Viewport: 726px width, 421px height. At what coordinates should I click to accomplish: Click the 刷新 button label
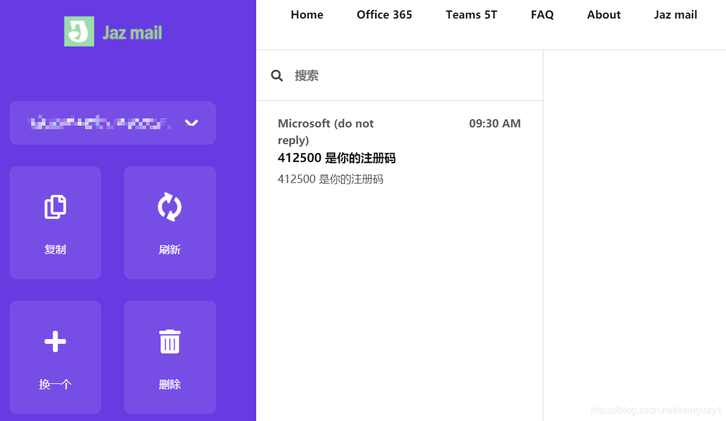169,249
